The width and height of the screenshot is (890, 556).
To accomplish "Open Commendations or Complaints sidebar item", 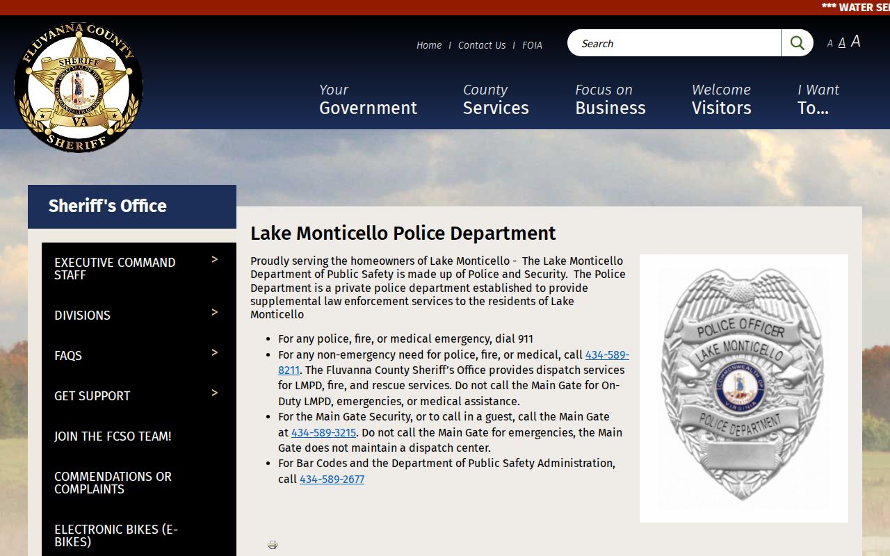I will coord(139,483).
